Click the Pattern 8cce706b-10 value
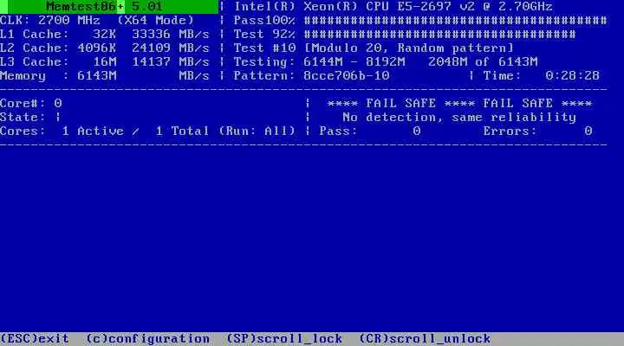 click(346, 76)
